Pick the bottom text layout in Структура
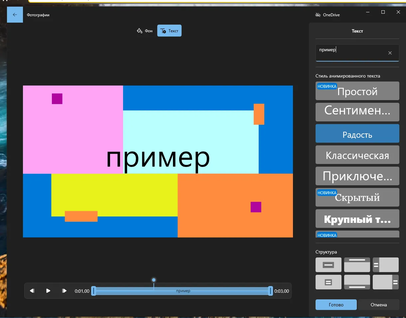The image size is (406, 318). (357, 282)
